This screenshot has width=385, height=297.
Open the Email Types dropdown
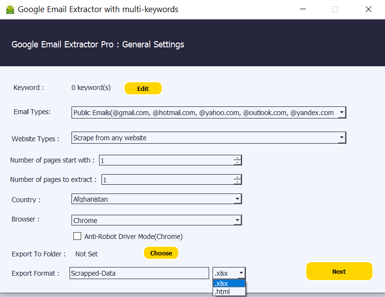coord(342,113)
